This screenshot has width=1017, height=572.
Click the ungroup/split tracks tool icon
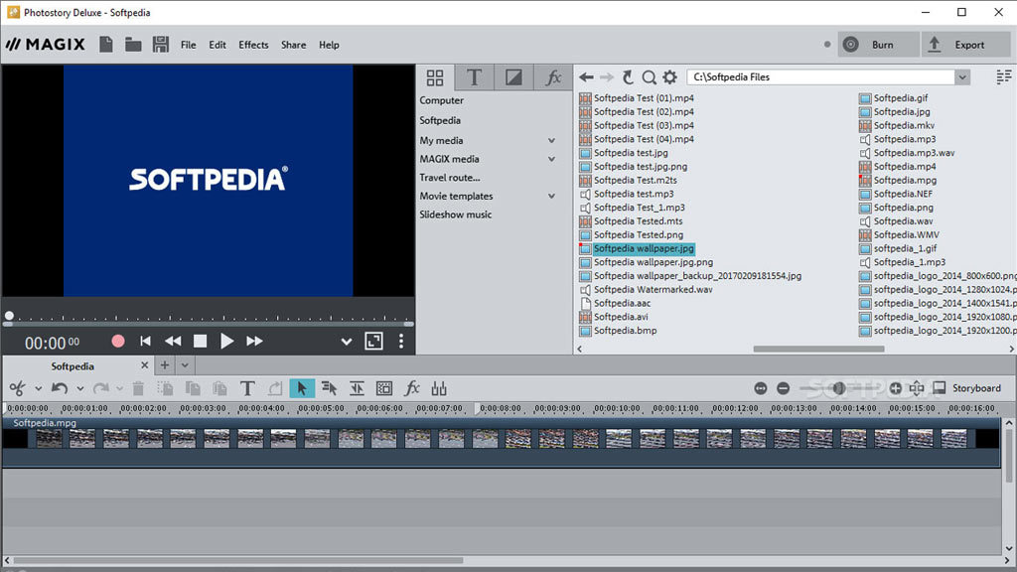[357, 388]
